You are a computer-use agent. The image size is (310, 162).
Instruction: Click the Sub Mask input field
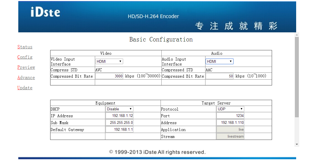point(120,123)
